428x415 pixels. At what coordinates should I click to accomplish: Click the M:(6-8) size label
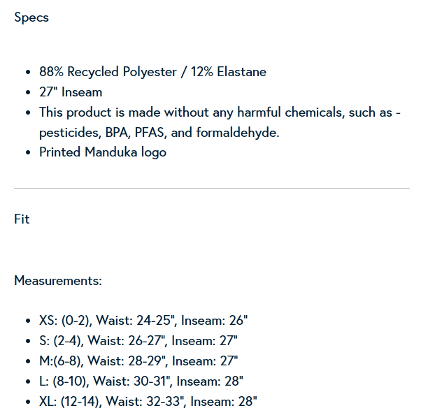[64, 361]
